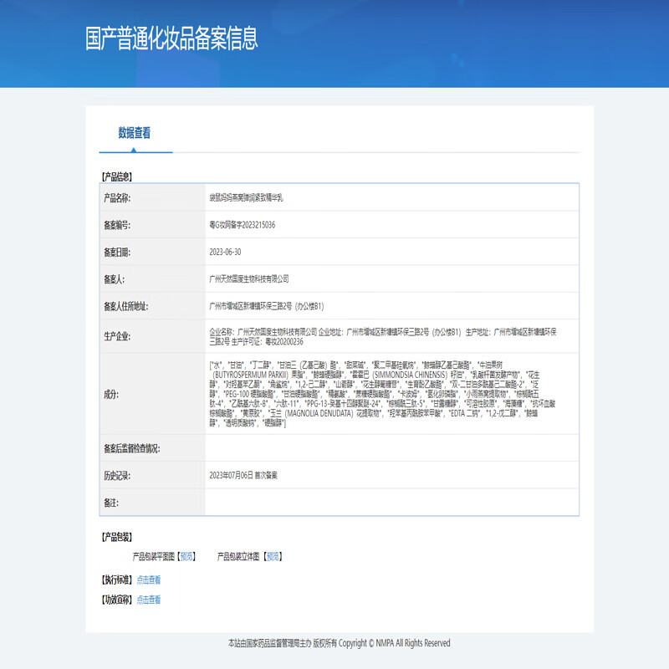
Task: Click the 备案人住所地址 row label
Action: pos(126,306)
